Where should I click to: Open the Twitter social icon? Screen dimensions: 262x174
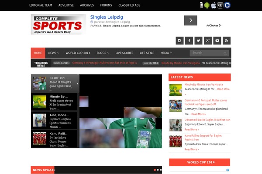coord(198,40)
